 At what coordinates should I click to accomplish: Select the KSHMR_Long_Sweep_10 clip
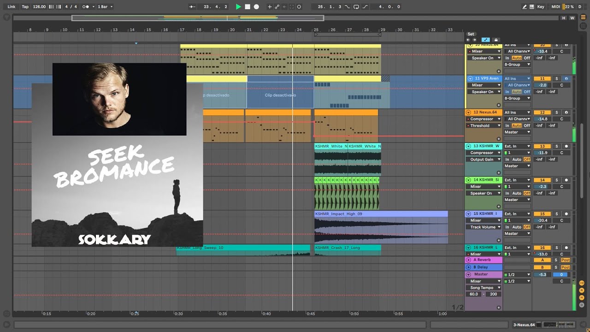point(243,248)
